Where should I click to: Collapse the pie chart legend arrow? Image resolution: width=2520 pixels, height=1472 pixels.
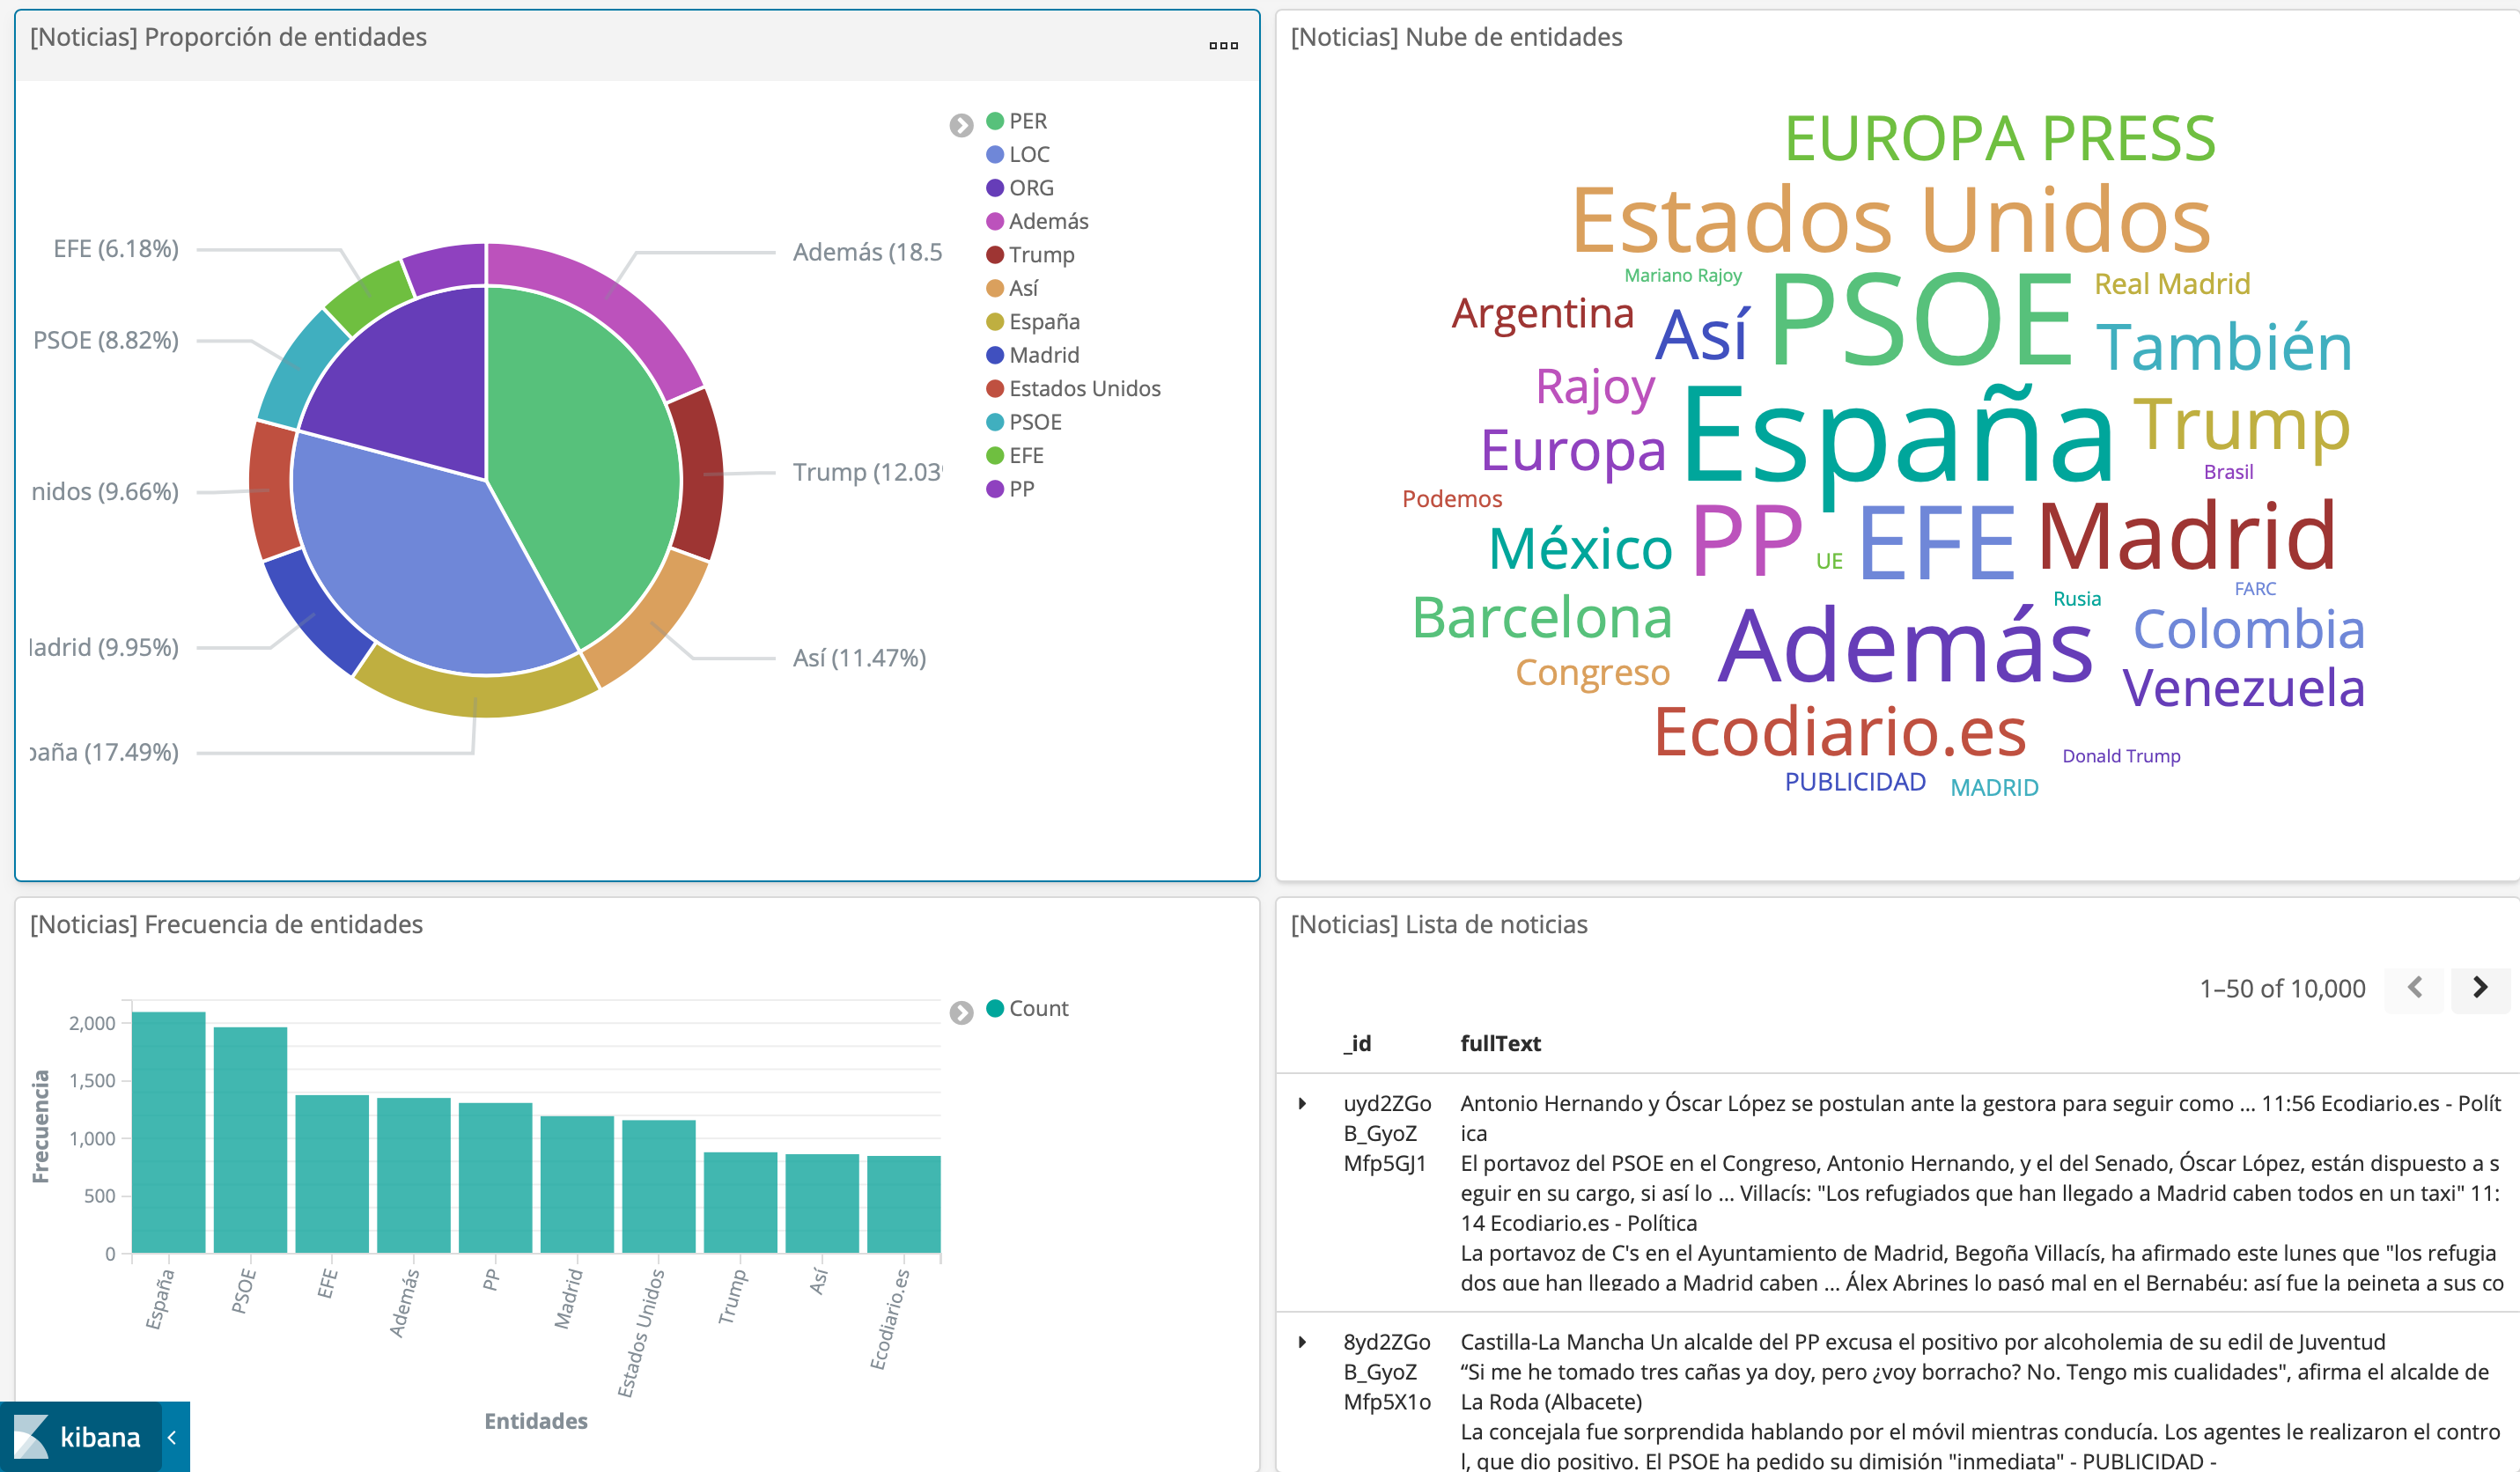[961, 125]
